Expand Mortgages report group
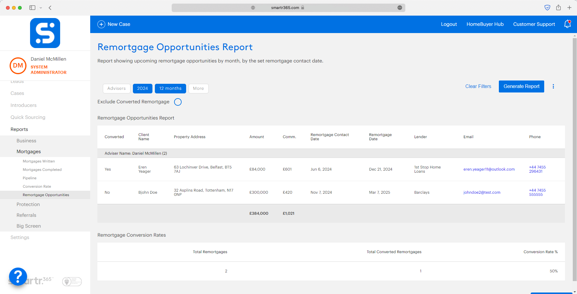The height and width of the screenshot is (294, 577). tap(29, 152)
